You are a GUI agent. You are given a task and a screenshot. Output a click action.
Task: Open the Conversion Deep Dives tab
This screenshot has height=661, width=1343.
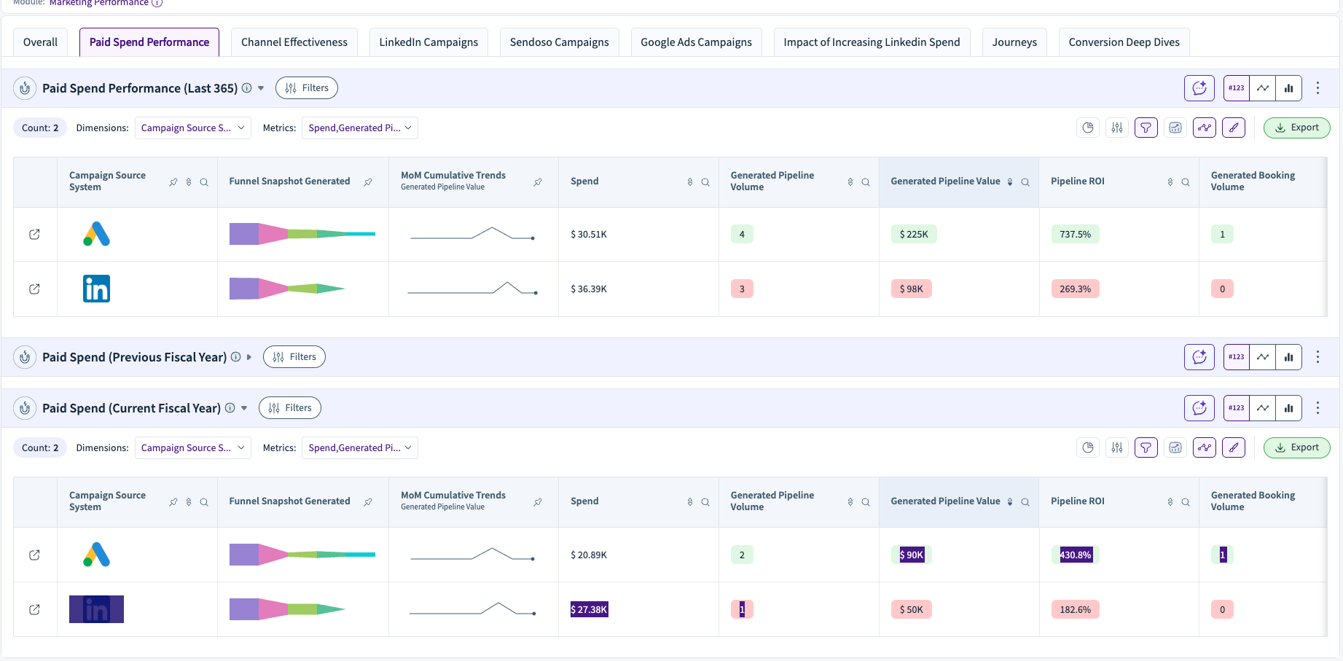point(1124,42)
